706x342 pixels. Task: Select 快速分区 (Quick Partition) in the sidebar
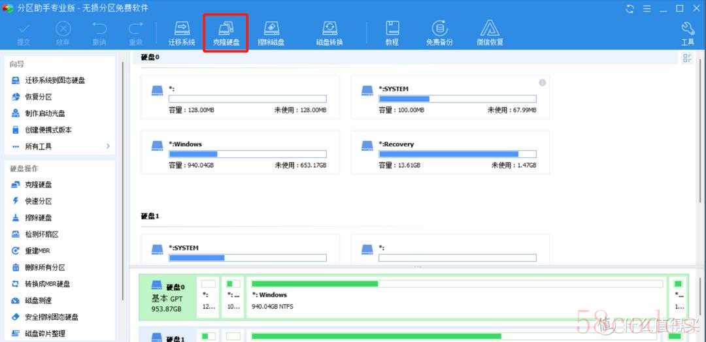(x=31, y=201)
